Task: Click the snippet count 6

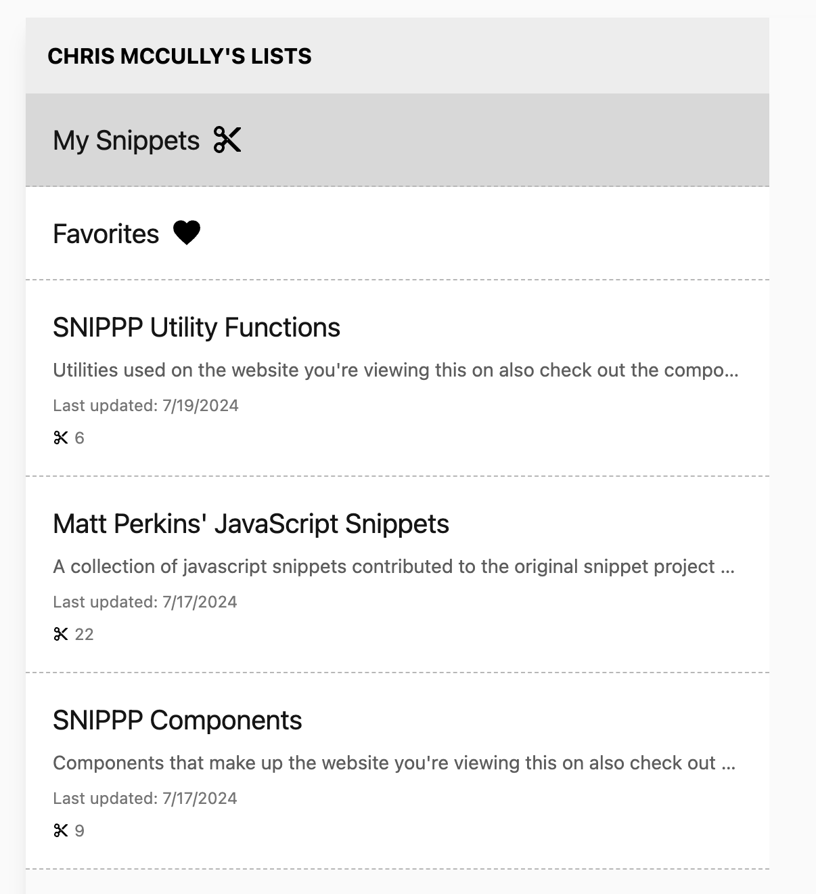Action: [79, 438]
